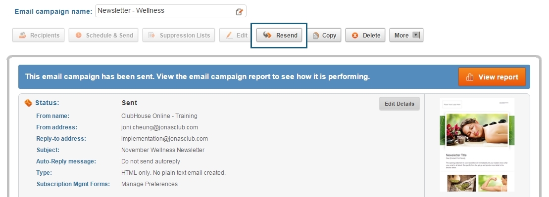Screen dimensions: 549x197
Task: Click the edit pencil icon in campaign name field
Action: click(239, 12)
